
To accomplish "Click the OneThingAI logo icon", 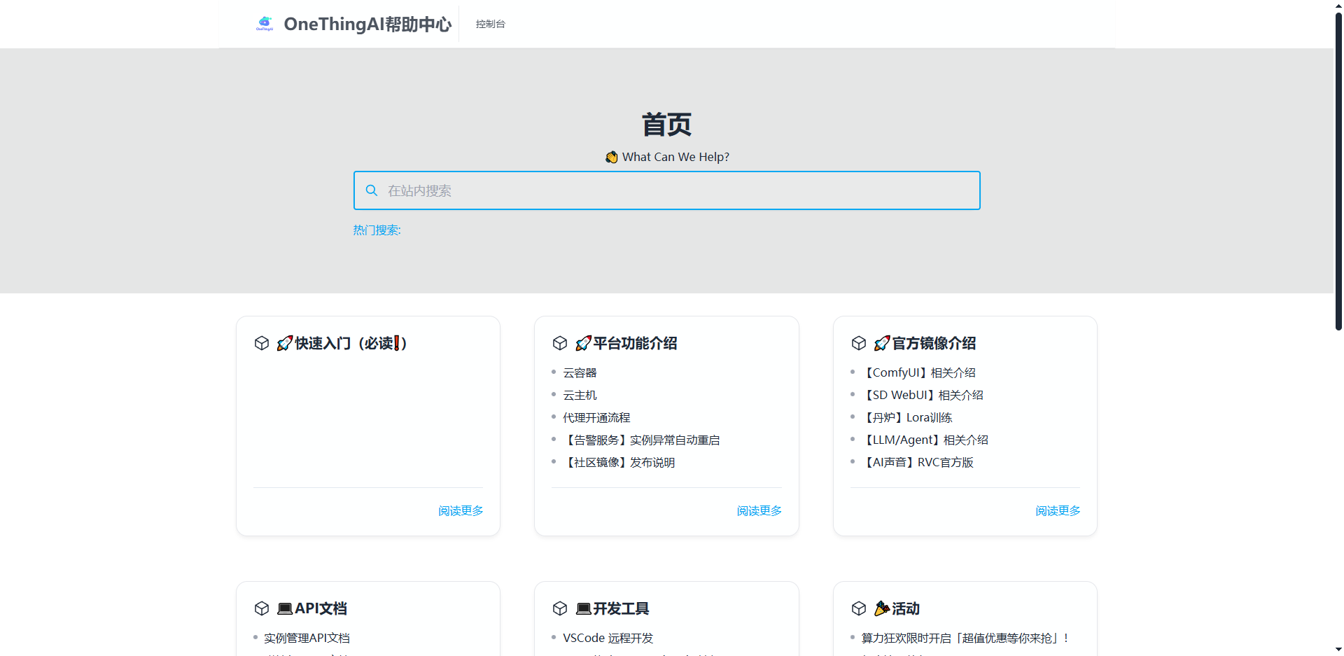I will click(265, 24).
